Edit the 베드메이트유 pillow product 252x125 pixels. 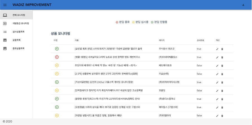tap(217, 66)
